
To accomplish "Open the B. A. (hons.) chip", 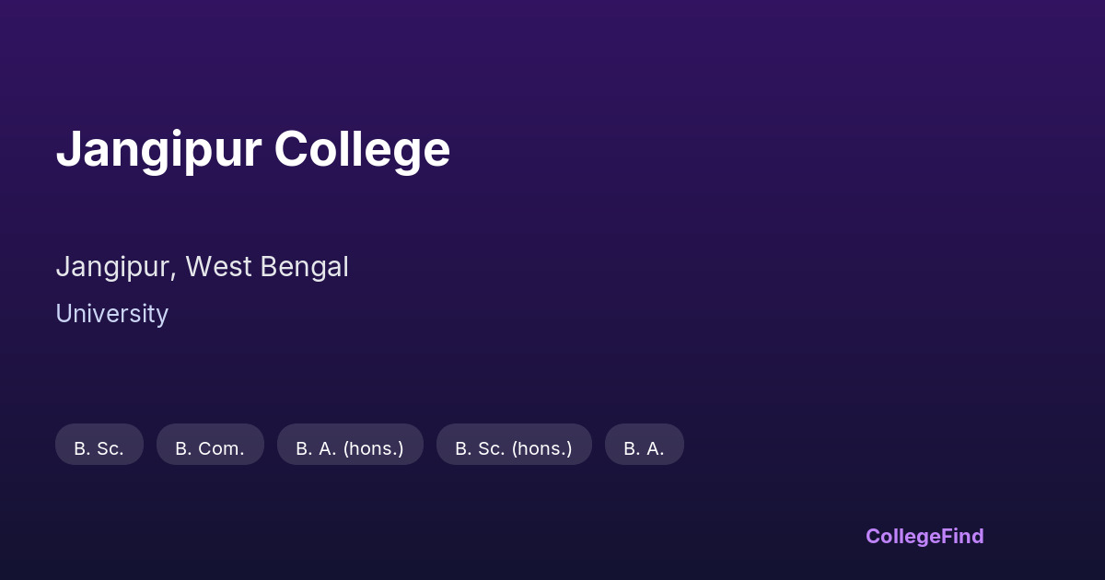I will click(350, 446).
